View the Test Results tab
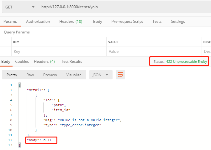Screen dimensions: 211x150 pos(71,62)
